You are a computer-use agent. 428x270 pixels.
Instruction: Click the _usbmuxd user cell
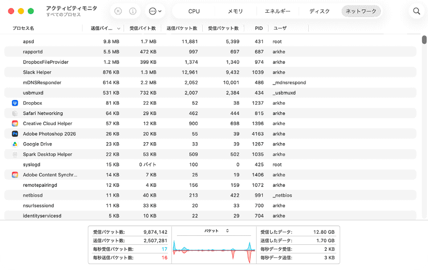point(284,92)
